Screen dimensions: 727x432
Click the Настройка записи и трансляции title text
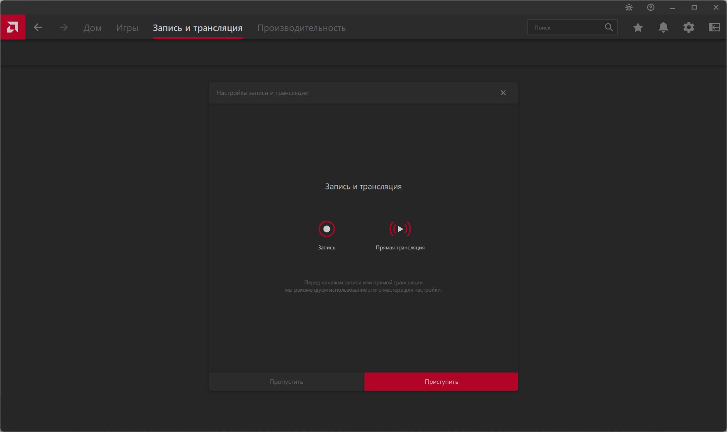pyautogui.click(x=262, y=93)
